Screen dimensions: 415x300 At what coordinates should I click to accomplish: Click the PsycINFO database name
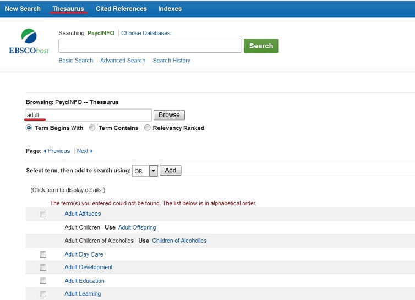(x=101, y=33)
